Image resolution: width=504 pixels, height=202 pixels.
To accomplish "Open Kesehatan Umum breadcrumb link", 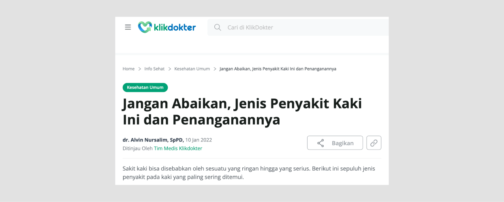I will click(x=192, y=69).
